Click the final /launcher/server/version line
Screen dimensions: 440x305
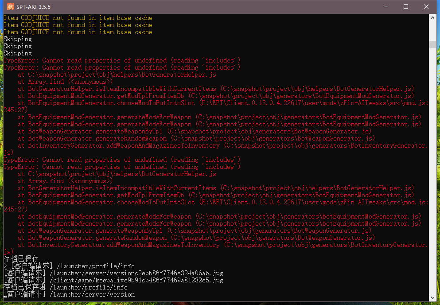click(69, 295)
